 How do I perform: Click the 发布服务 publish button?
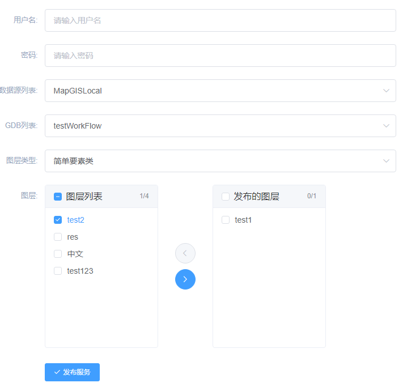coord(72,372)
